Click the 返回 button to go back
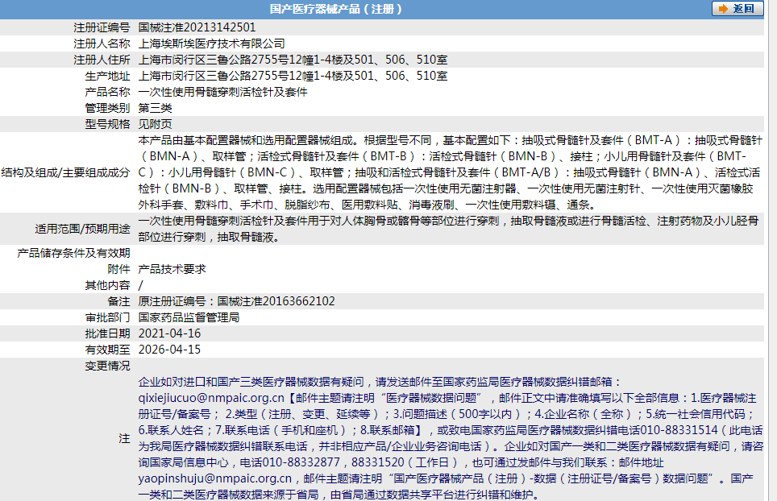Image resolution: width=777 pixels, height=501 pixels. click(738, 8)
